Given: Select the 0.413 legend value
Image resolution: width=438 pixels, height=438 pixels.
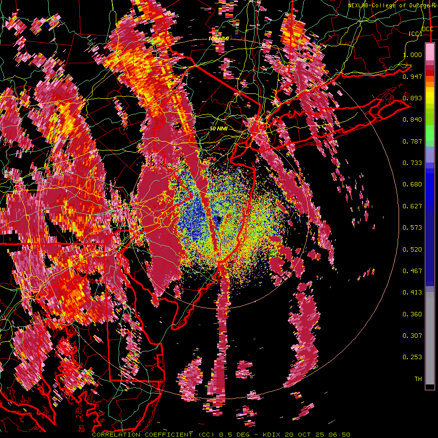Looking at the screenshot, I should 412,292.
